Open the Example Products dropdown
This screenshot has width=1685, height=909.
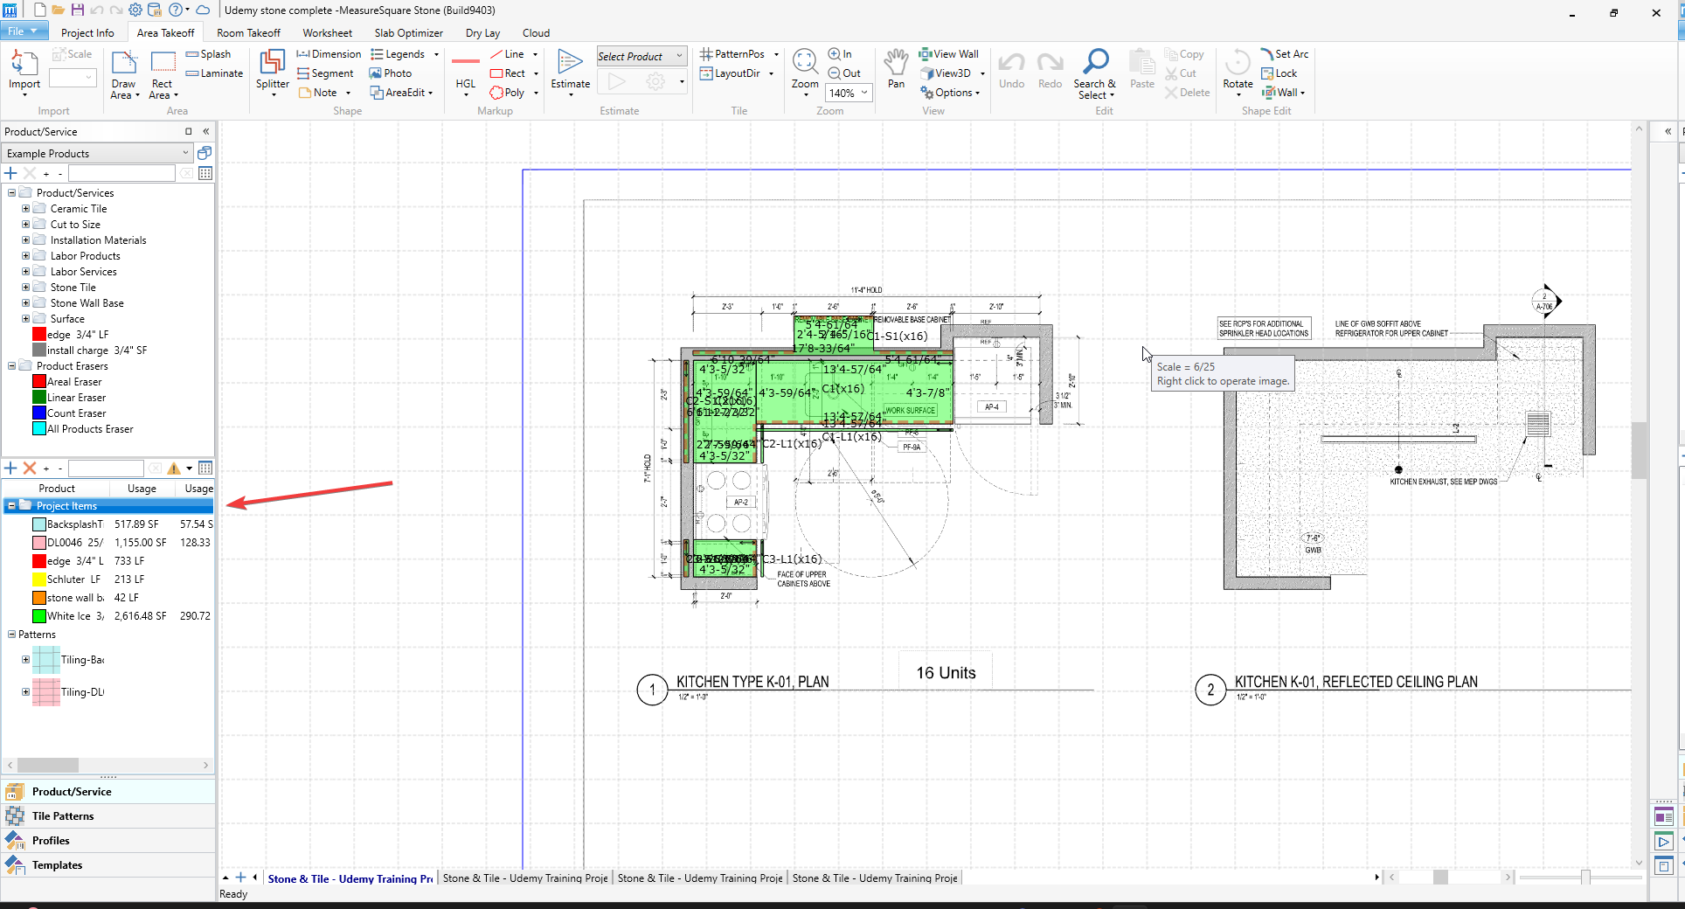click(x=97, y=153)
